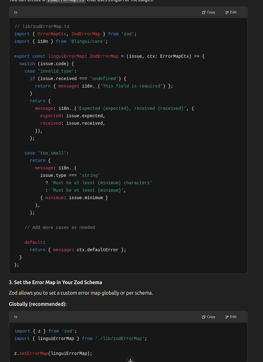
Task: Click the 'This field is required' string
Action: click(131, 86)
